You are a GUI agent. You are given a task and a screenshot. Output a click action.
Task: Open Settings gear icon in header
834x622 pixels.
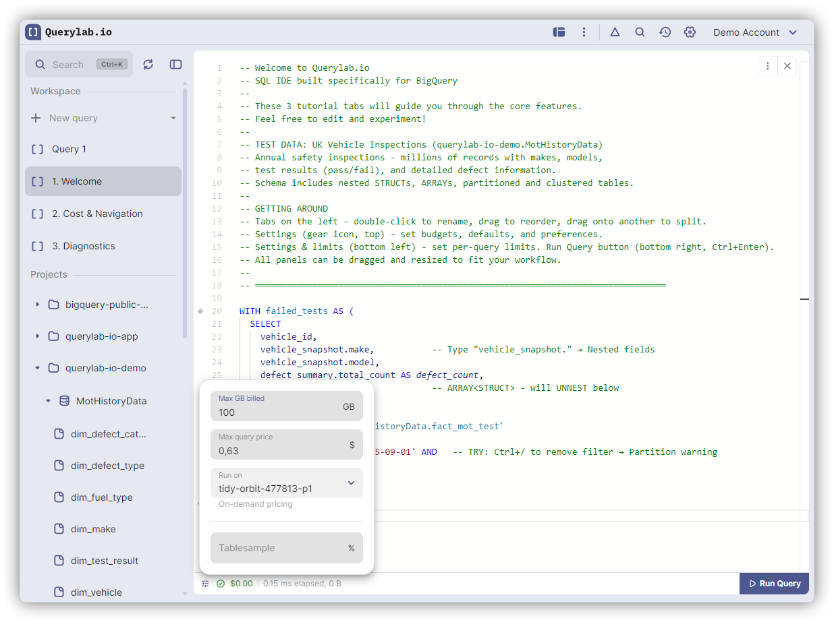click(x=690, y=32)
